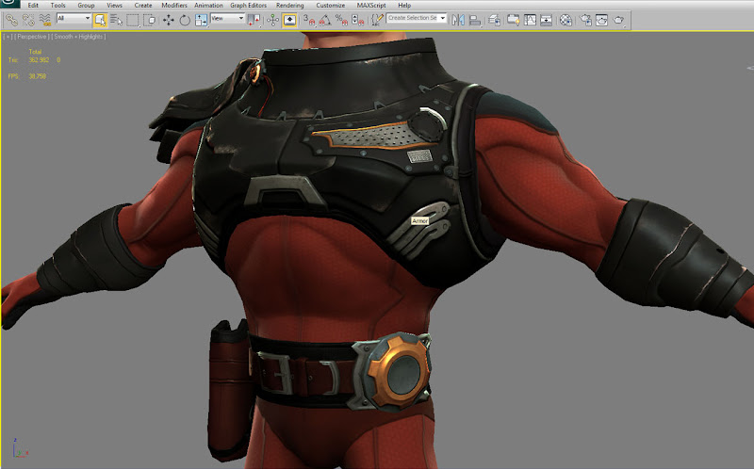Choose the Bind to Space Warp tool
The image size is (754, 469).
(x=44, y=19)
